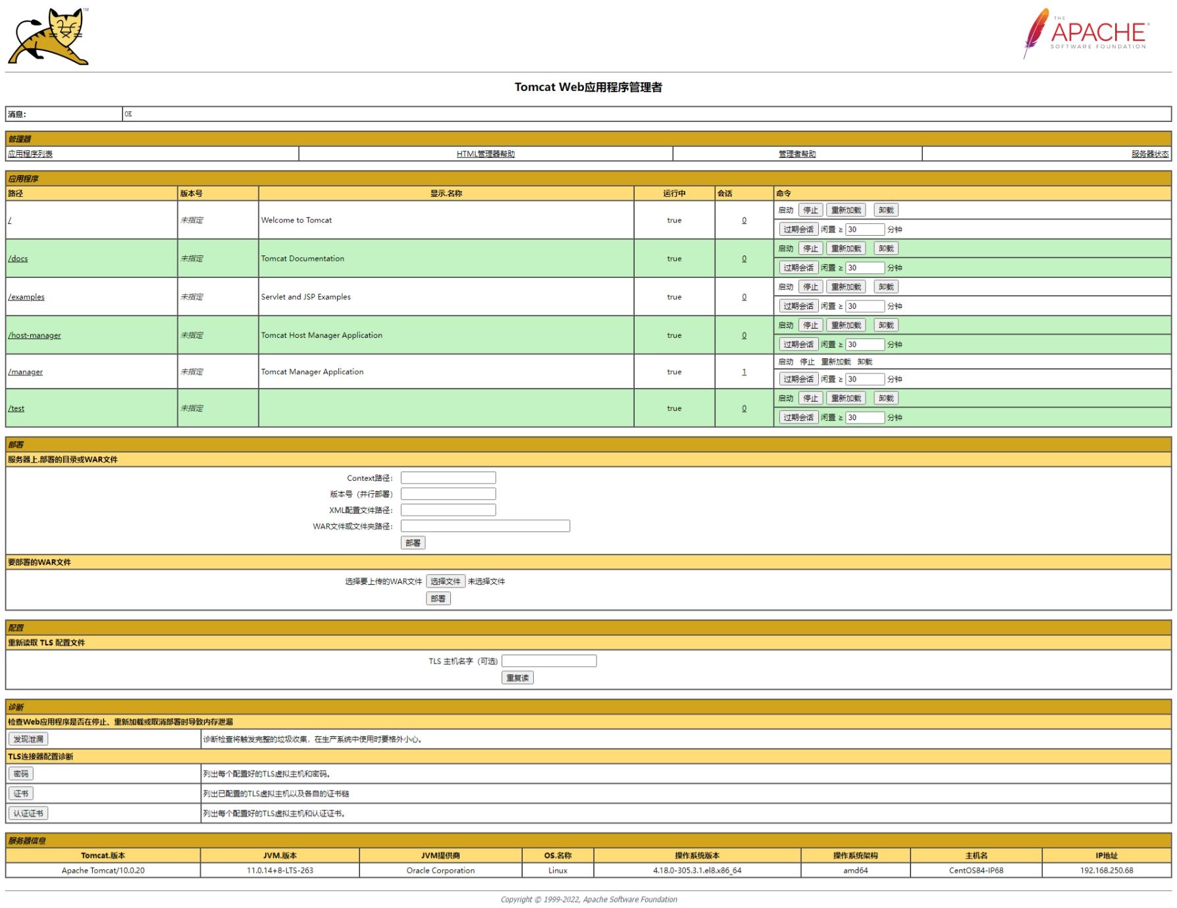Open HTML管理器帮助 link
The height and width of the screenshot is (908, 1177).
pyautogui.click(x=486, y=153)
